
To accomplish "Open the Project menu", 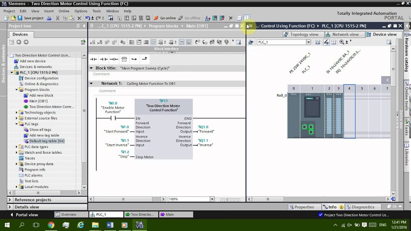I will [9, 11].
